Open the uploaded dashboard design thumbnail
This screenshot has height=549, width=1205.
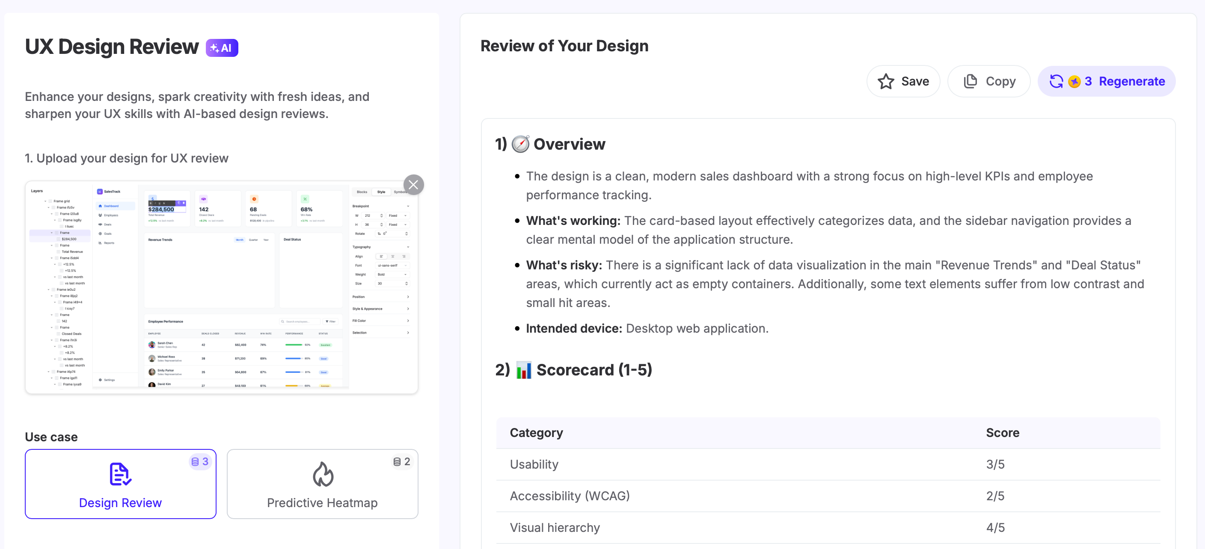pos(221,287)
